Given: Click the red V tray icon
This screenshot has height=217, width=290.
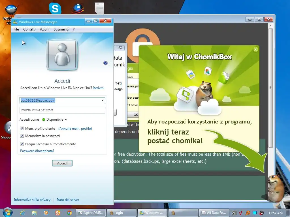Looking at the screenshot, I should 240,213.
